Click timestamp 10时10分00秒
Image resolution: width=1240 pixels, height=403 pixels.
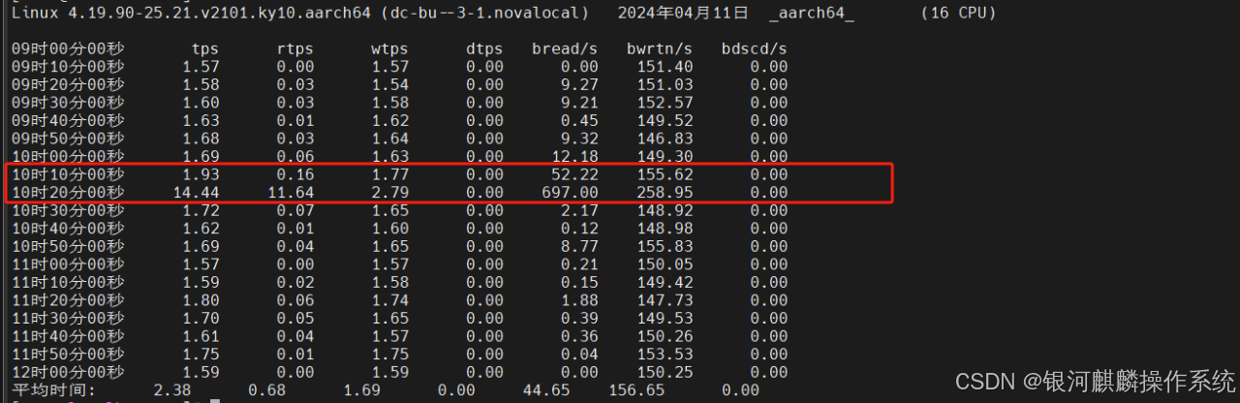[x=68, y=174]
